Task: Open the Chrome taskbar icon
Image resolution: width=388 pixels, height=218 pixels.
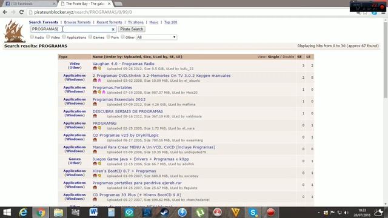Action: coord(41,213)
